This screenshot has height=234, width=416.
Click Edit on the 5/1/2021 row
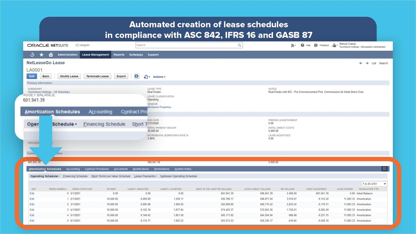(32, 215)
